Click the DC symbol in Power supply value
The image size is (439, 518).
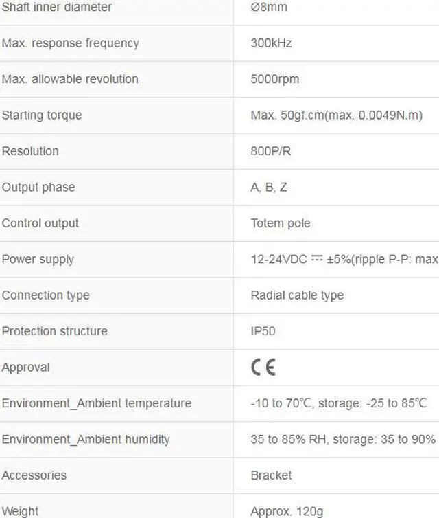317,259
